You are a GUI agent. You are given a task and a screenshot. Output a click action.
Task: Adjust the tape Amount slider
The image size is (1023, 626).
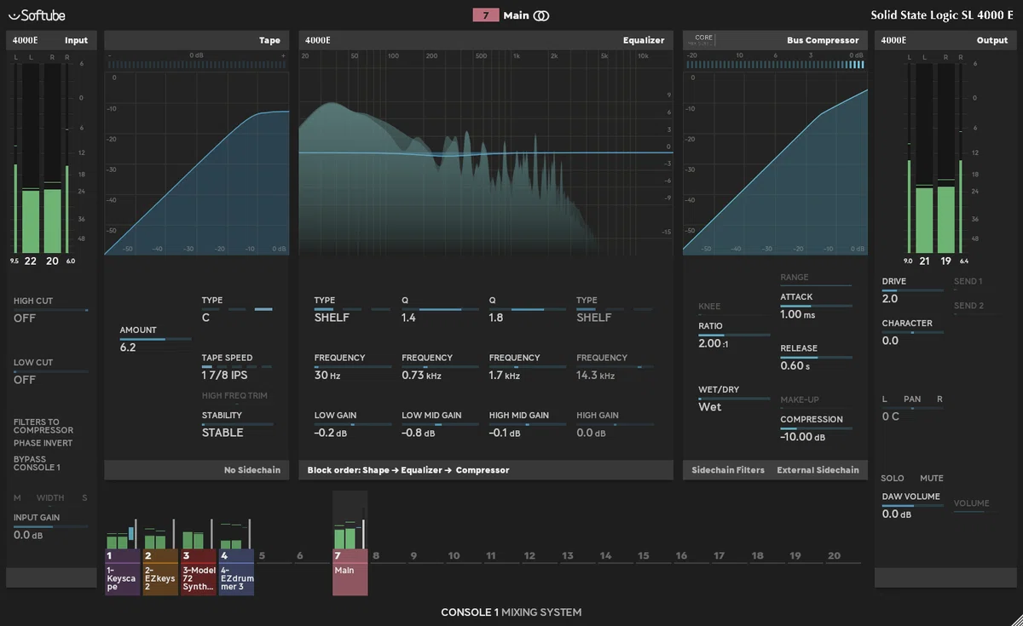click(x=156, y=339)
